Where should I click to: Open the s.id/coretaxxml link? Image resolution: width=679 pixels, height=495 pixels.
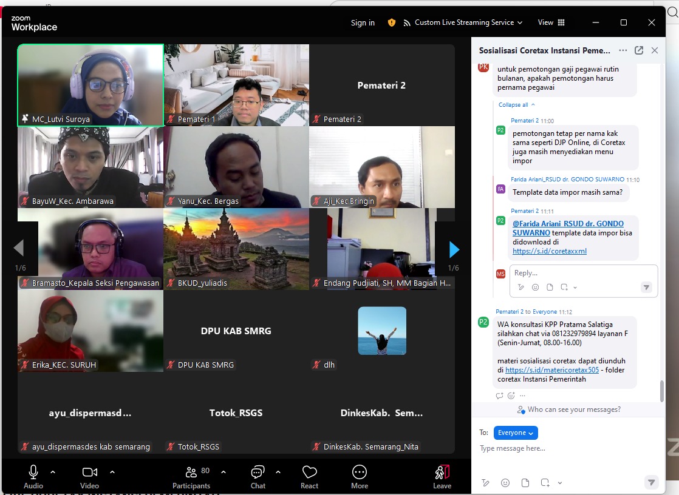pos(549,251)
